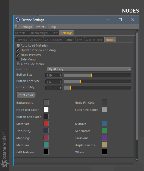
Task: Open the C4D shaders sub-tab
Action: tap(54, 40)
